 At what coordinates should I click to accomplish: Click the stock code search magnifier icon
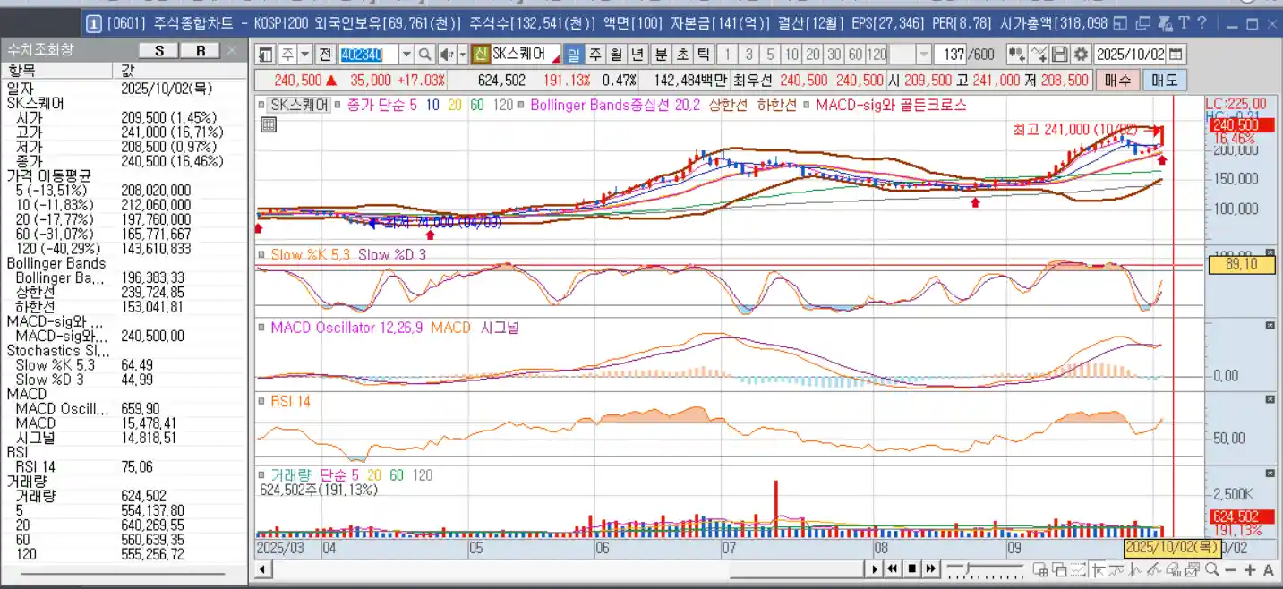[425, 55]
